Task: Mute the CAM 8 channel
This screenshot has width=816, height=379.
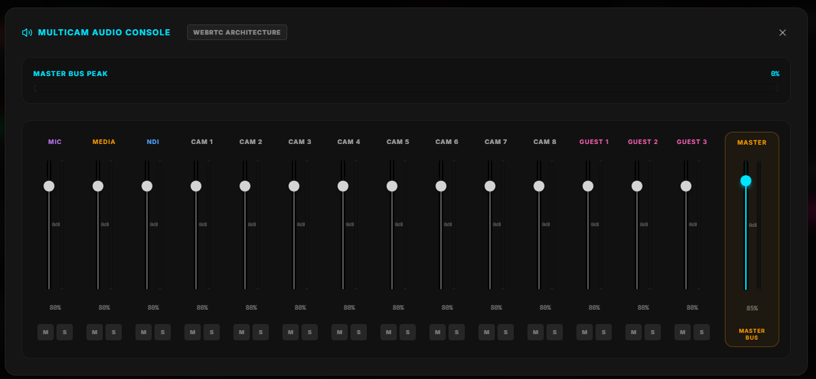Action: point(536,332)
